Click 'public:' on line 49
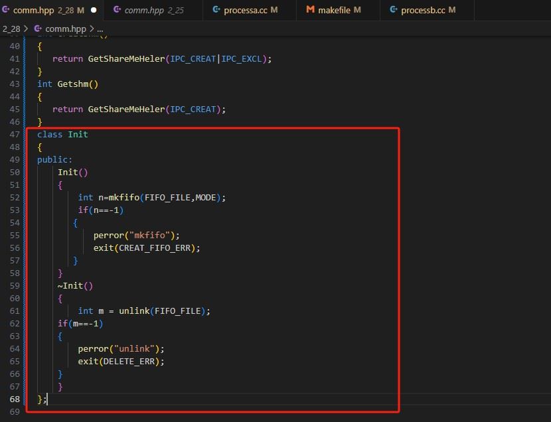The width and height of the screenshot is (551, 422). click(54, 160)
